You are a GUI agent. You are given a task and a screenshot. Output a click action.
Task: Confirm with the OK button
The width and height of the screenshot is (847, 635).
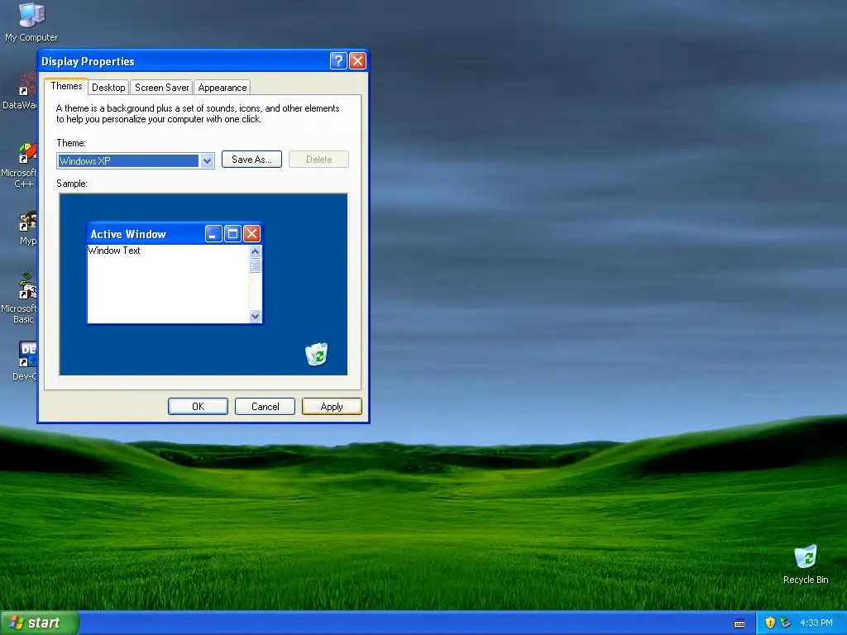198,407
